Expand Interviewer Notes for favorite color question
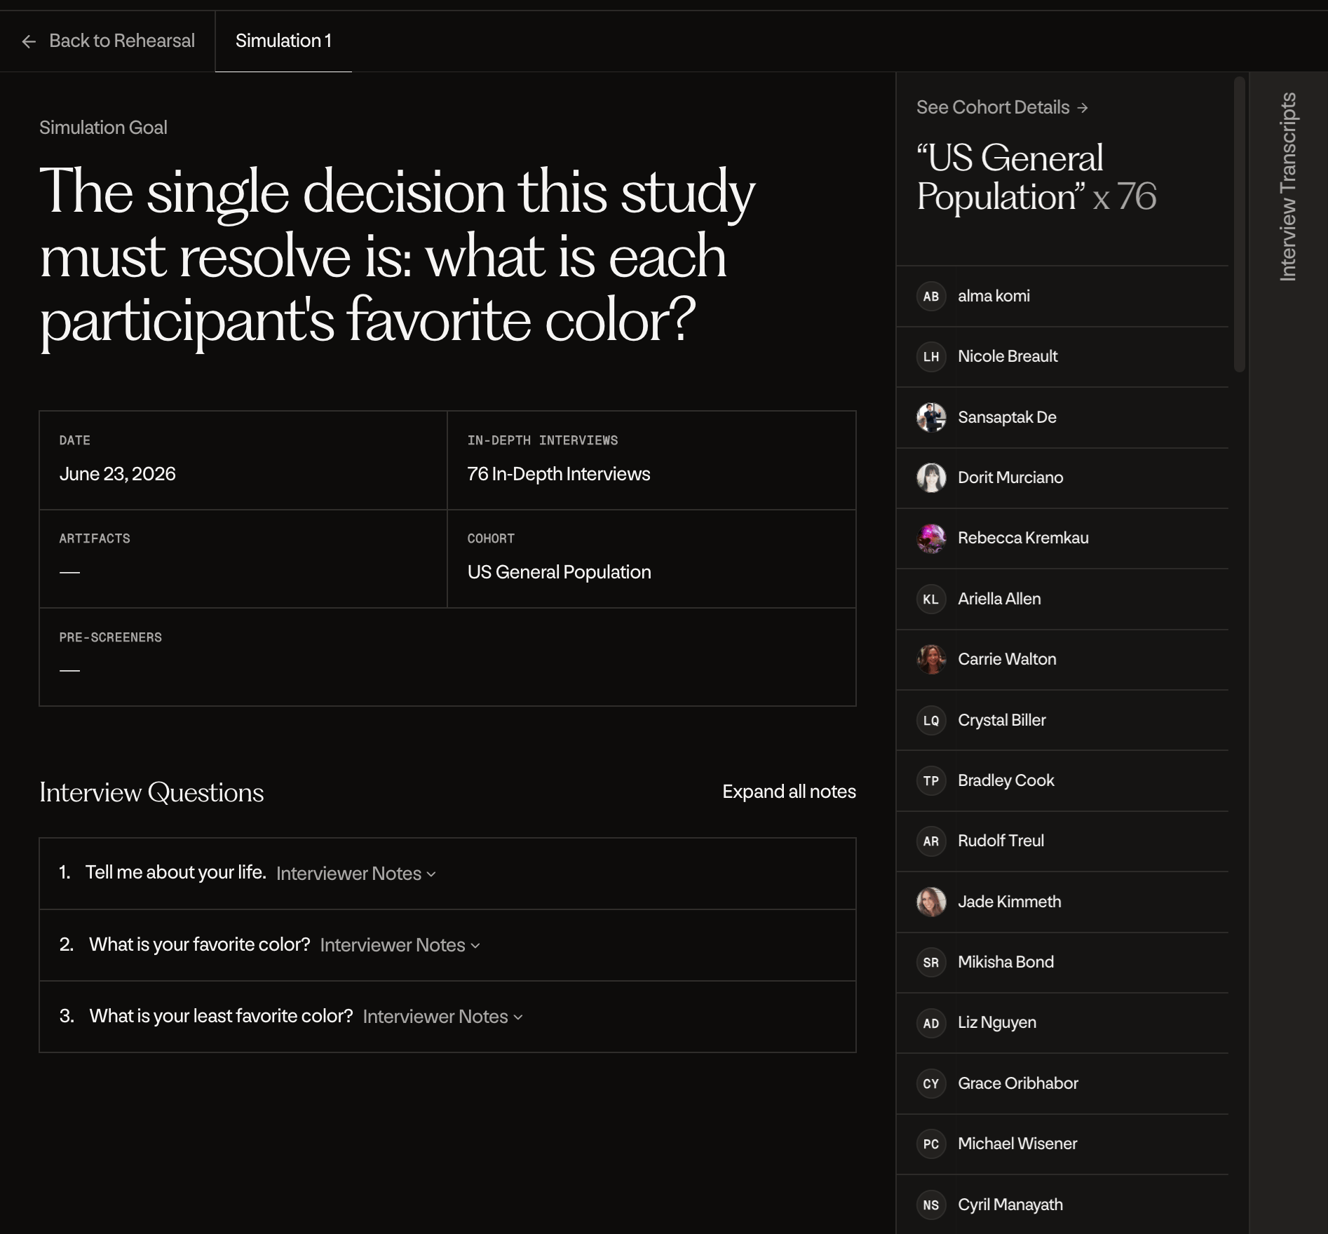 (400, 945)
